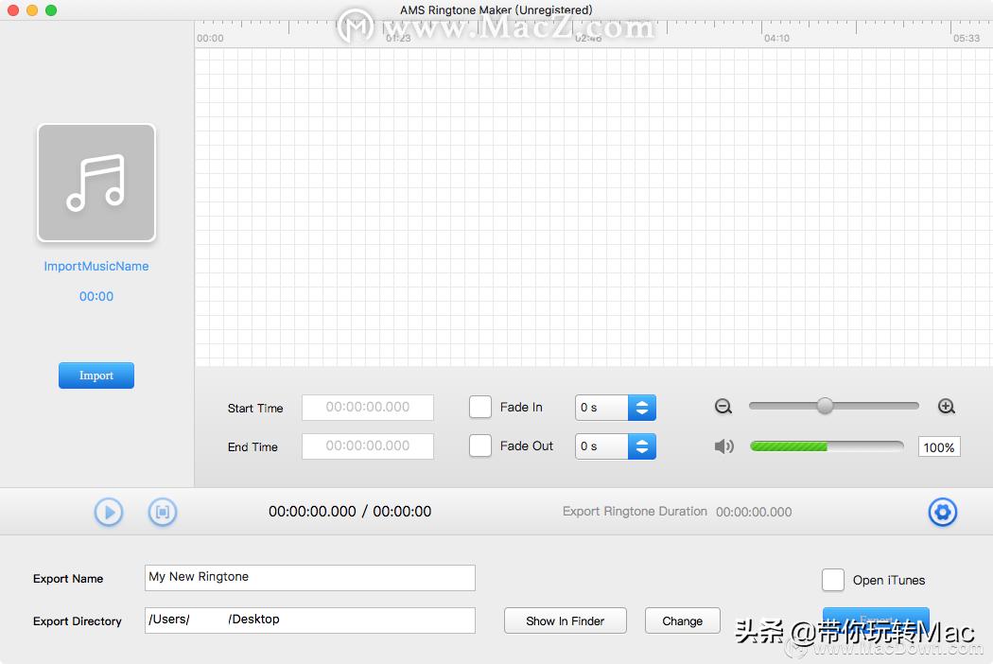Click the Play button
Image resolution: width=993 pixels, height=664 pixels.
[108, 512]
